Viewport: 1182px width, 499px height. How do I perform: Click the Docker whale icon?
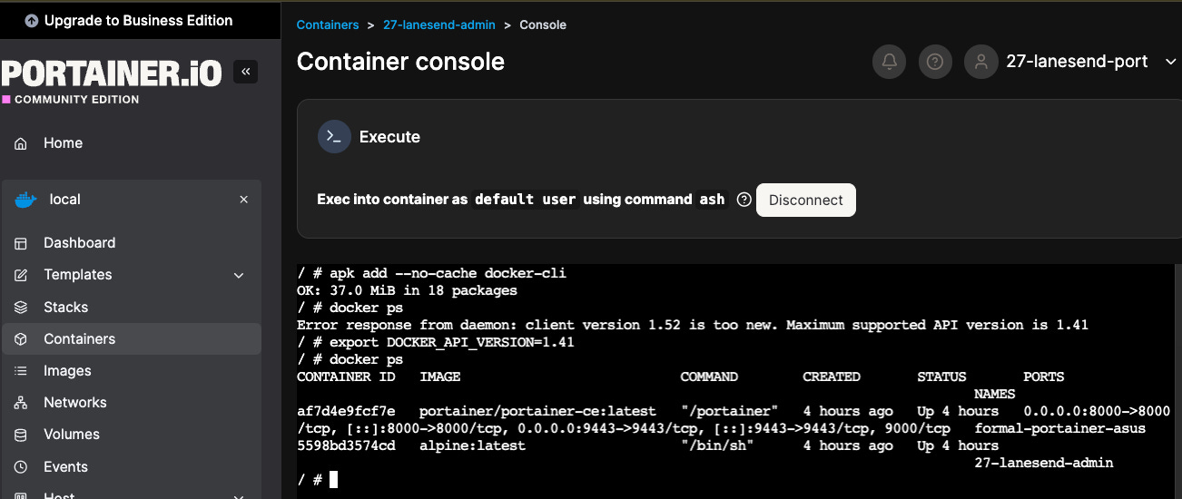point(25,200)
